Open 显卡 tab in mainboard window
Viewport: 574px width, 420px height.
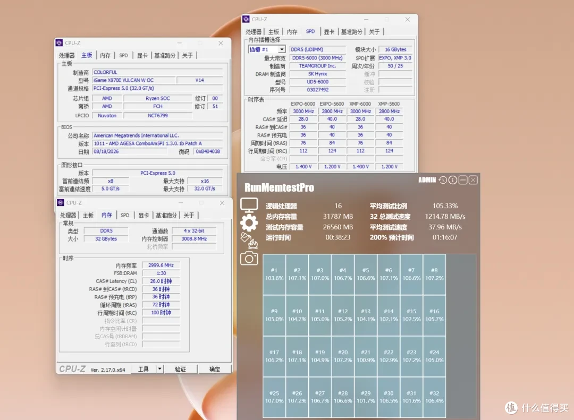pyautogui.click(x=142, y=56)
